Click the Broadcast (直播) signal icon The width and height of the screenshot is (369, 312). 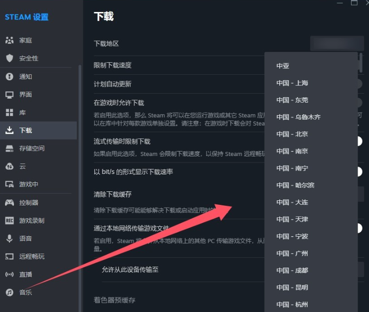click(9, 274)
